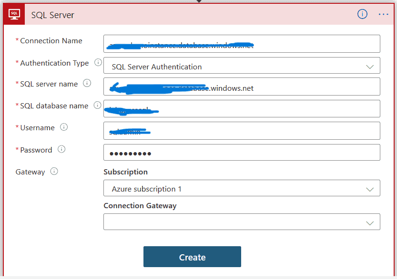Image resolution: width=397 pixels, height=279 pixels.
Task: Focus the SQL database name field
Action: point(242,108)
